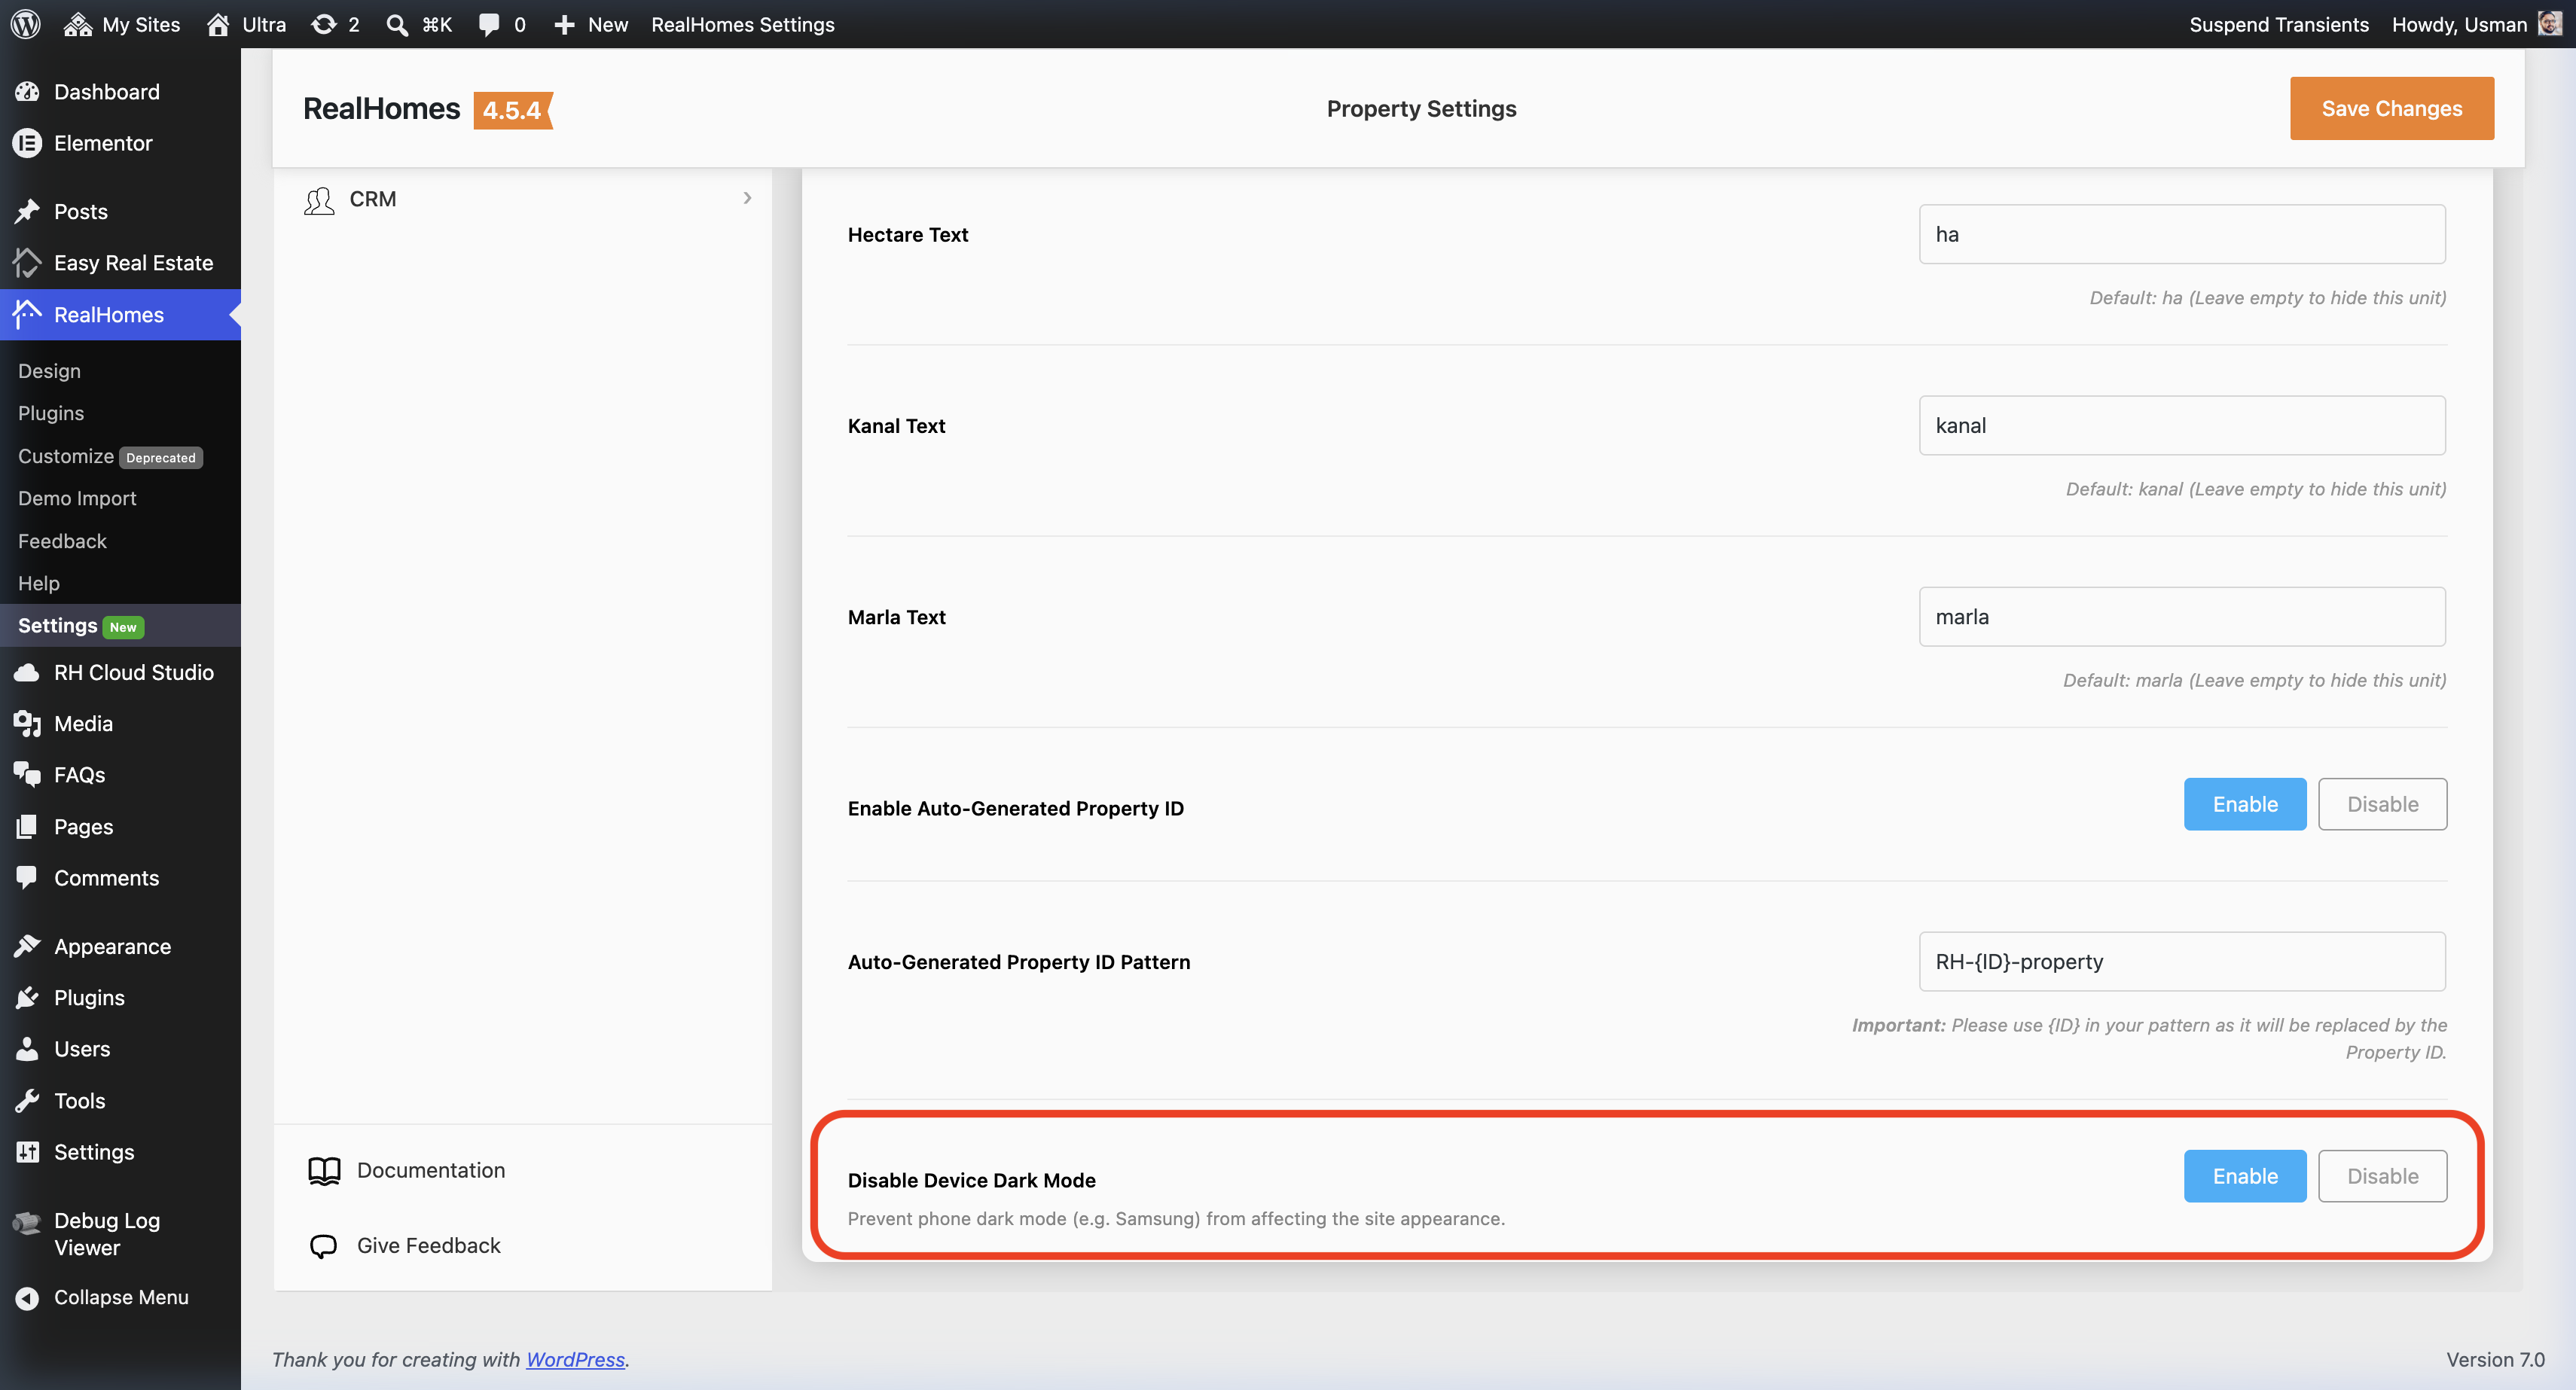Focus Auto-Generated Property ID Pattern field
This screenshot has height=1390, width=2576.
[2182, 961]
